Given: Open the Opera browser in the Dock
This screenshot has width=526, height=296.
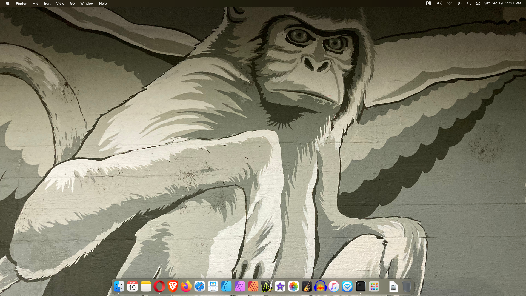Looking at the screenshot, I should pyautogui.click(x=159, y=287).
